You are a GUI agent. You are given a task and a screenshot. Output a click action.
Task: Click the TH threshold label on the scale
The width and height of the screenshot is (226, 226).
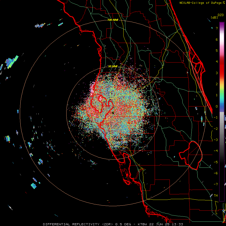pos(216,195)
